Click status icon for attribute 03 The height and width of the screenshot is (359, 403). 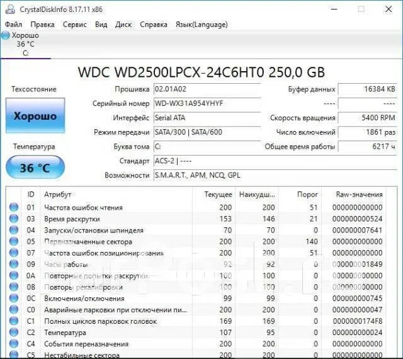[x=14, y=219]
